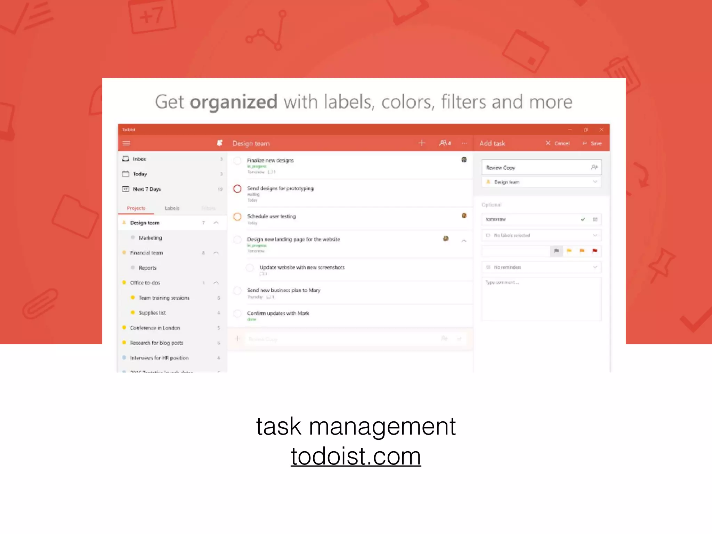Viewport: 712px width, 534px height.
Task: Open the three-dot project menu
Action: 465,143
